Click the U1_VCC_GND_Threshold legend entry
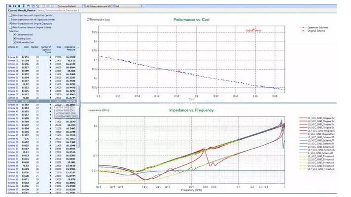 pos(317,156)
